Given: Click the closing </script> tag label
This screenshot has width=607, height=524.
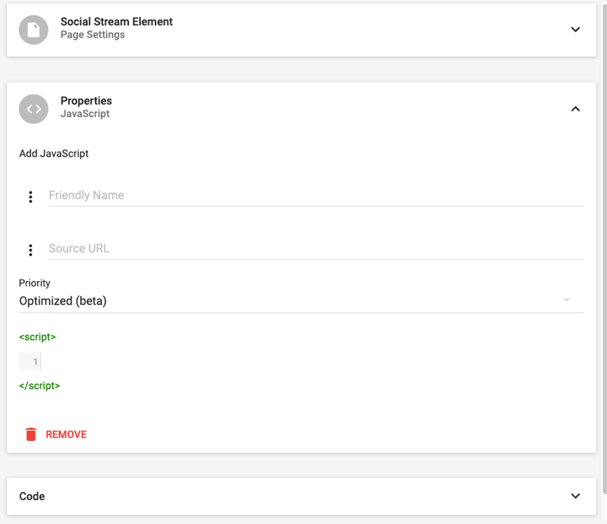Looking at the screenshot, I should 40,386.
